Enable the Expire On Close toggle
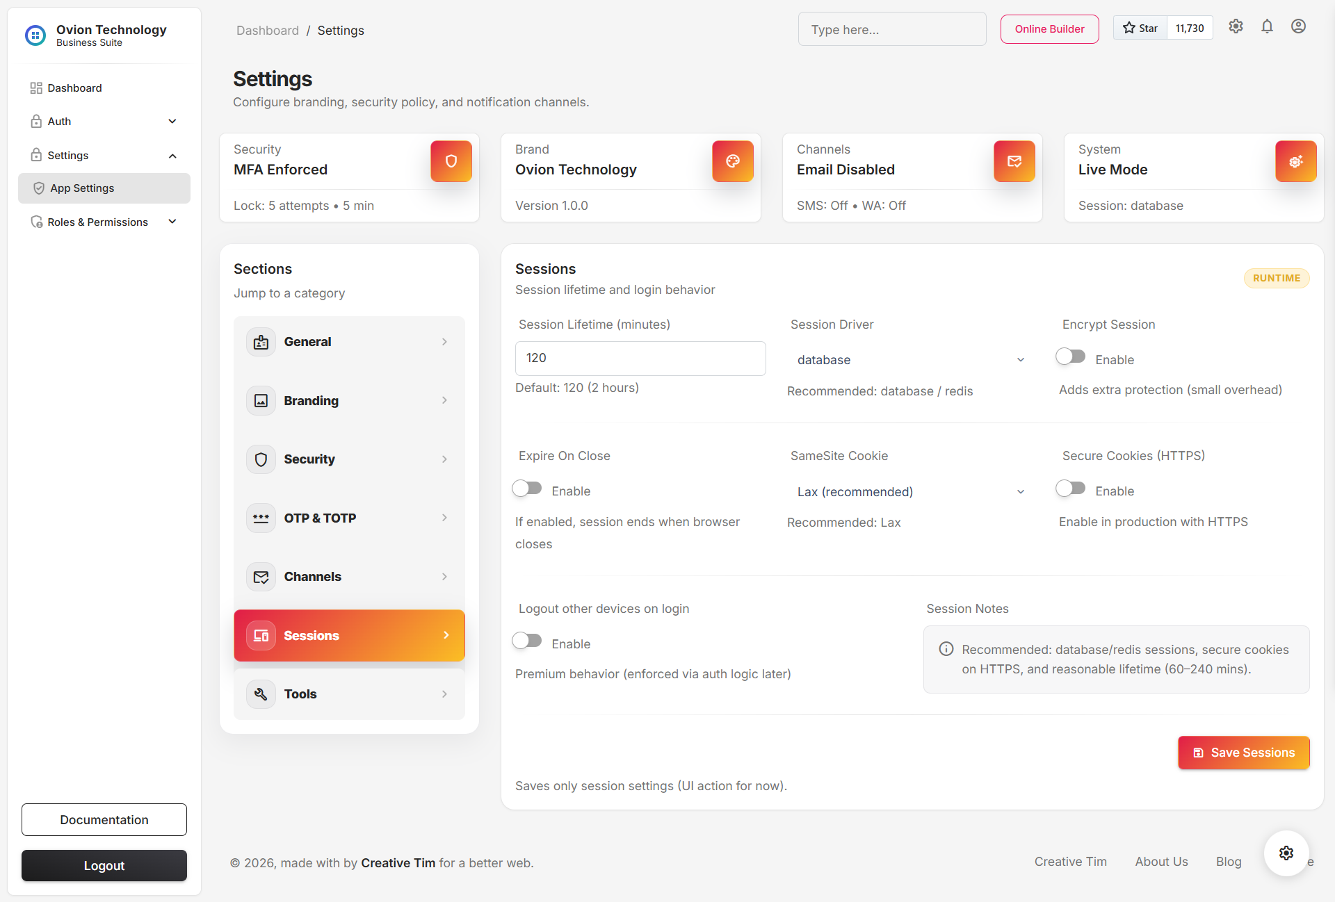Image resolution: width=1335 pixels, height=902 pixels. coord(527,488)
